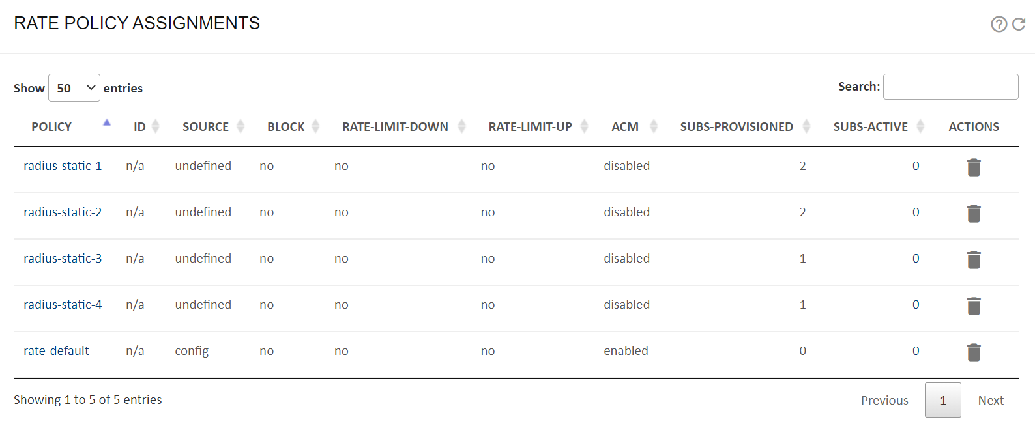Delete the rate-default policy with trash icon
Viewport: 1035px width, 426px height.
pos(974,352)
